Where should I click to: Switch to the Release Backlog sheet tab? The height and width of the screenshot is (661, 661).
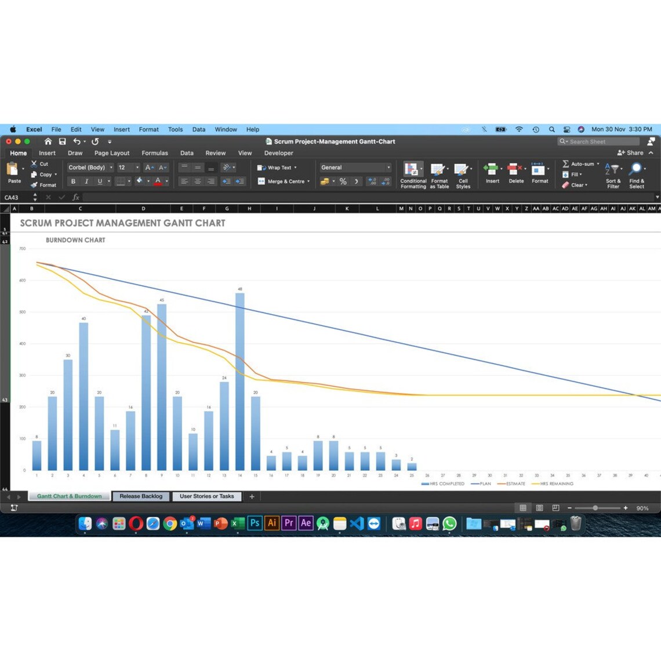140,496
